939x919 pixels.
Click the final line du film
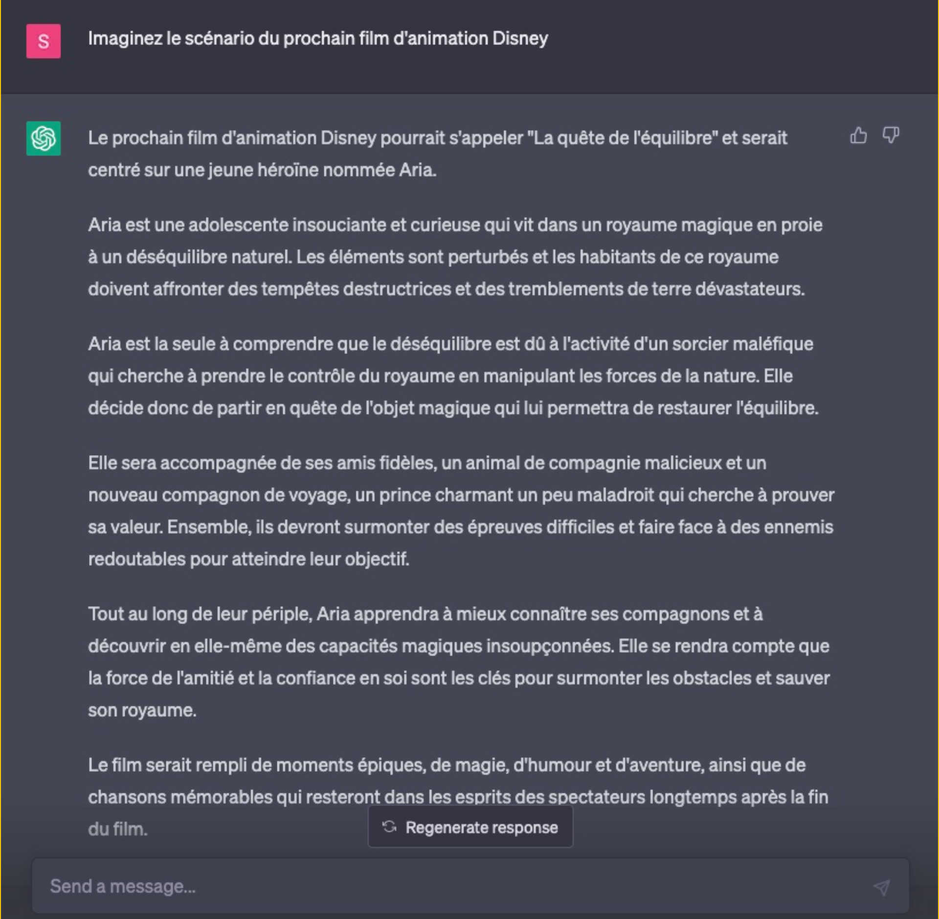click(118, 829)
